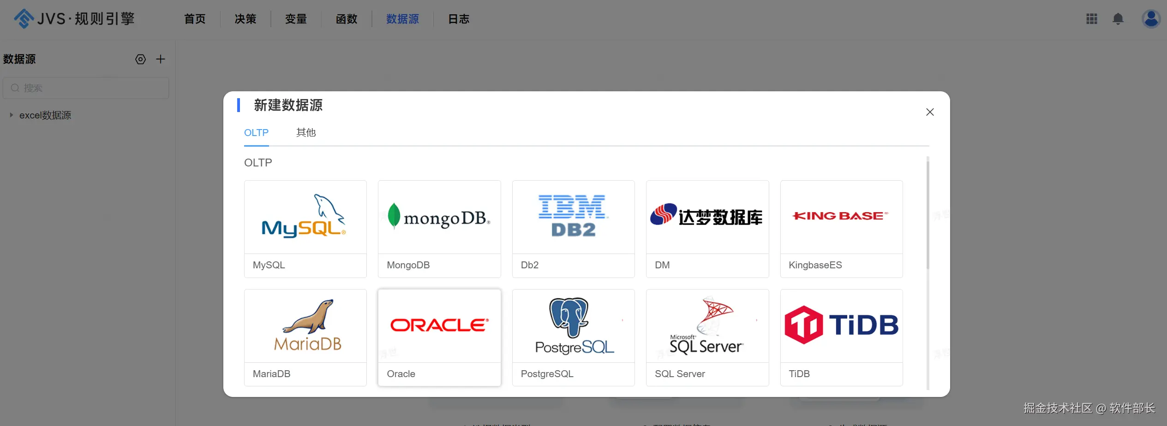Open the 日志 navigation item

tap(459, 19)
